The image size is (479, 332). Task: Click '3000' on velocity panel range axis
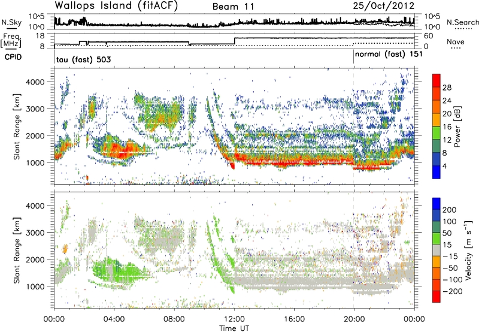[x=35, y=233]
